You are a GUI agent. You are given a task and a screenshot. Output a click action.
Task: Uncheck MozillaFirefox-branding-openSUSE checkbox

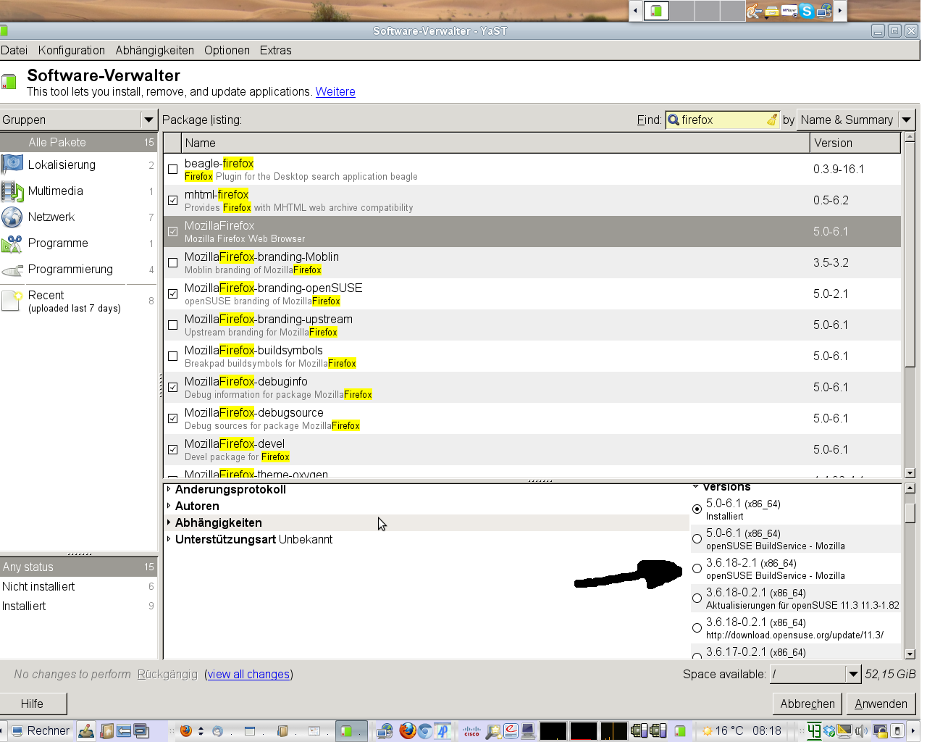point(172,293)
